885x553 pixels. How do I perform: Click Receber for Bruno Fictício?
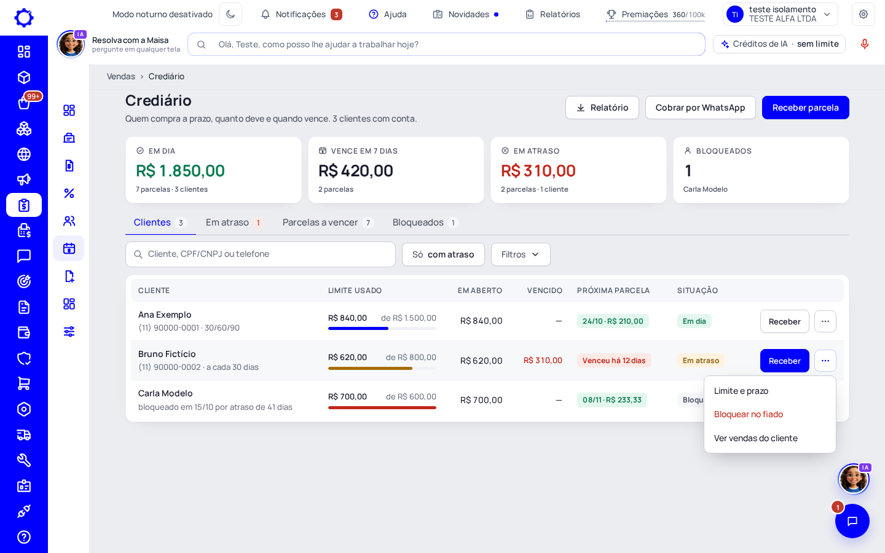(x=785, y=361)
